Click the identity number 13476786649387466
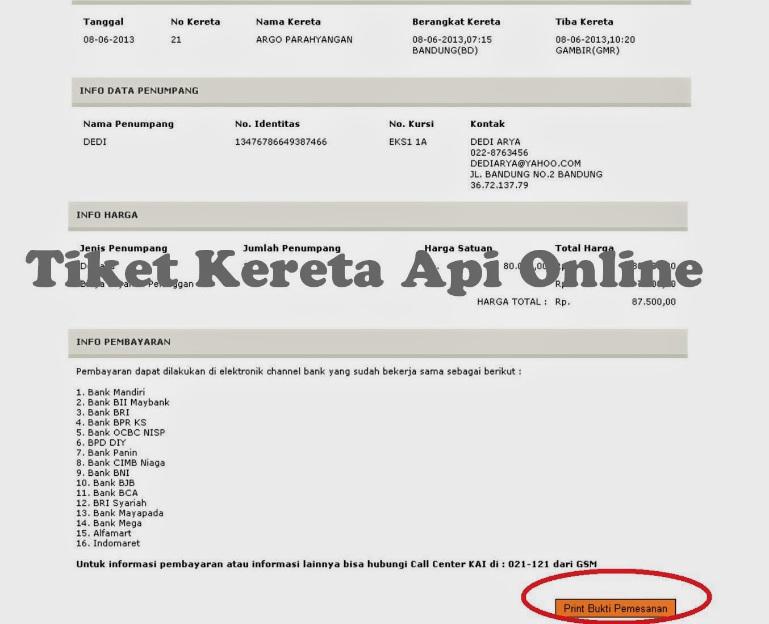Image resolution: width=769 pixels, height=624 pixels. [x=281, y=141]
